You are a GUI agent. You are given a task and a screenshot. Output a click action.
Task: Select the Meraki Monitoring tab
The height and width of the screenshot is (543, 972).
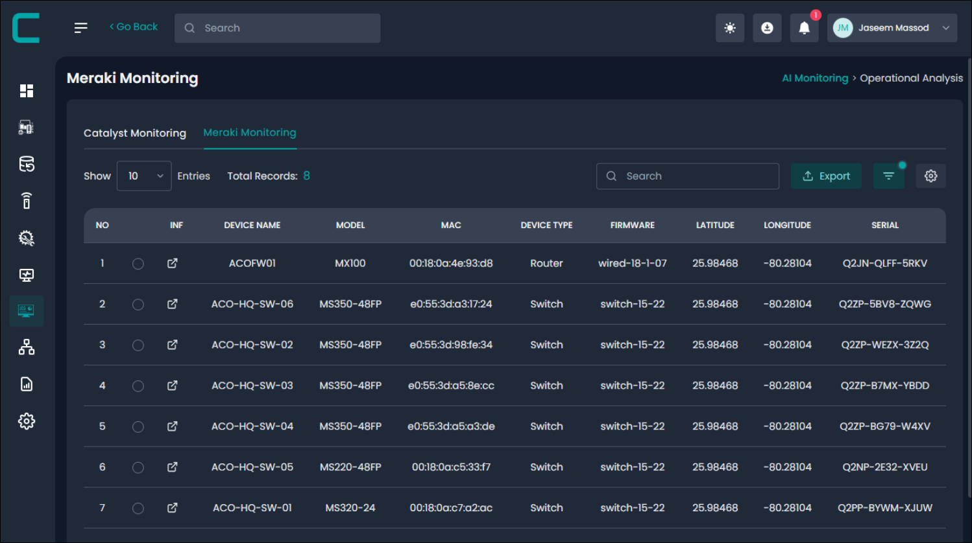(x=250, y=132)
